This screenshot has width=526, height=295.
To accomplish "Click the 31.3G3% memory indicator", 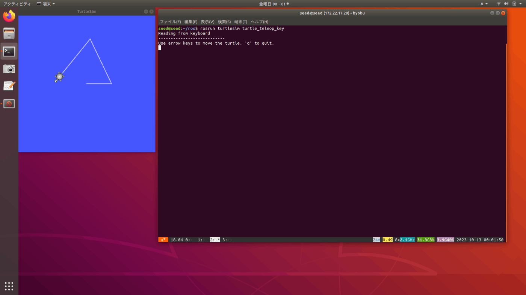I will tap(426, 240).
